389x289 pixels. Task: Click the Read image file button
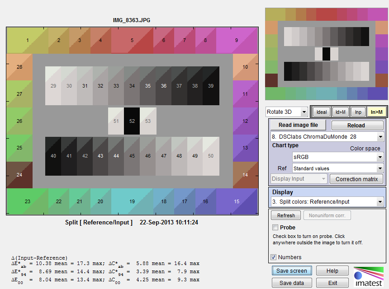(x=298, y=125)
